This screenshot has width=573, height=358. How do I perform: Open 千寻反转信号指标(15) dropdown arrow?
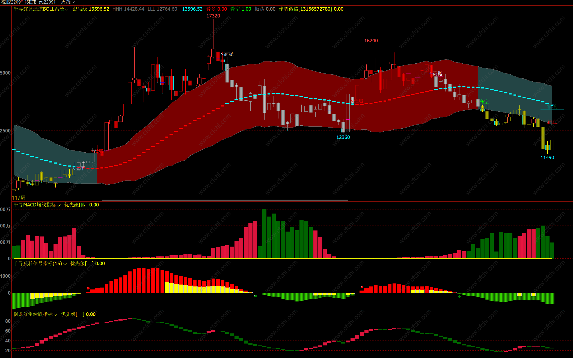pos(65,264)
